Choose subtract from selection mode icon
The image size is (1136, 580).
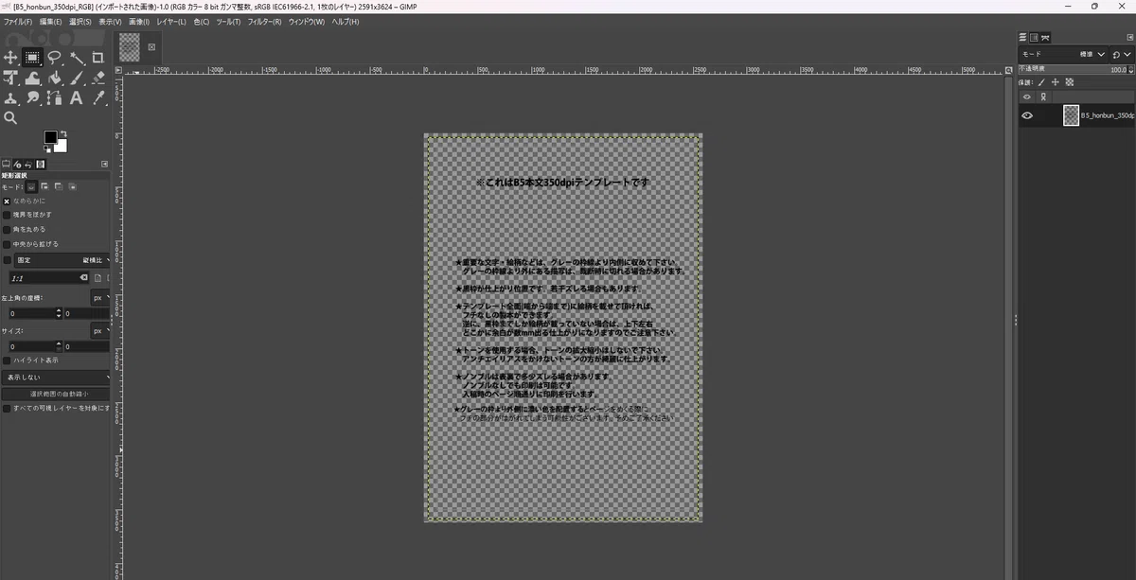click(59, 186)
